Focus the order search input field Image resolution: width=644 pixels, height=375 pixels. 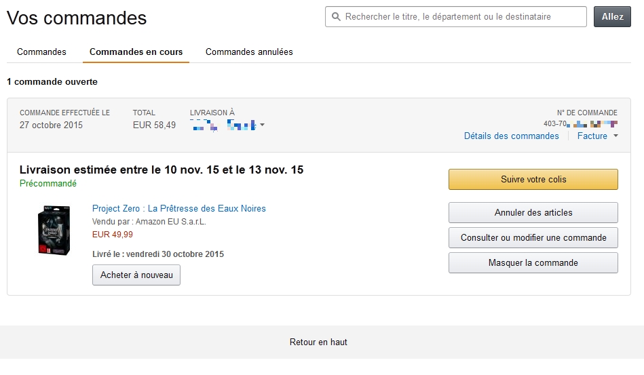[x=456, y=17]
